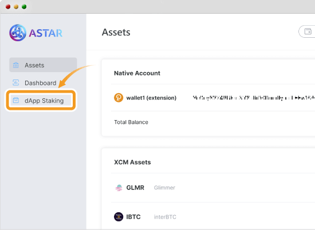Open the dApp Staking page
This screenshot has height=230, width=315.
(x=41, y=100)
